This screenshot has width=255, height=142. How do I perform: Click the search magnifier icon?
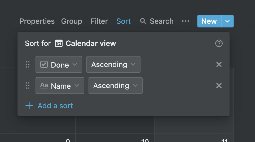point(143,21)
